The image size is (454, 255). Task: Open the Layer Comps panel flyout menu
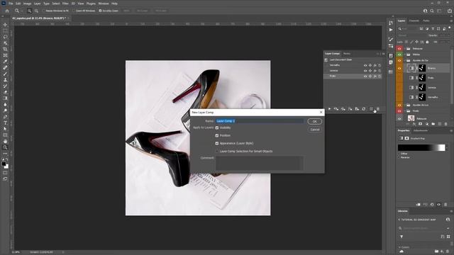click(x=384, y=54)
